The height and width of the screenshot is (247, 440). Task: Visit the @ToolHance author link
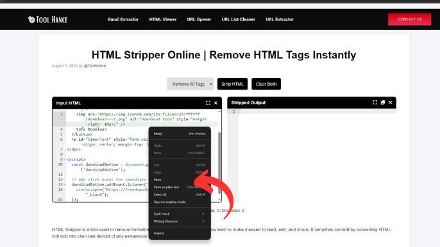tap(95, 65)
